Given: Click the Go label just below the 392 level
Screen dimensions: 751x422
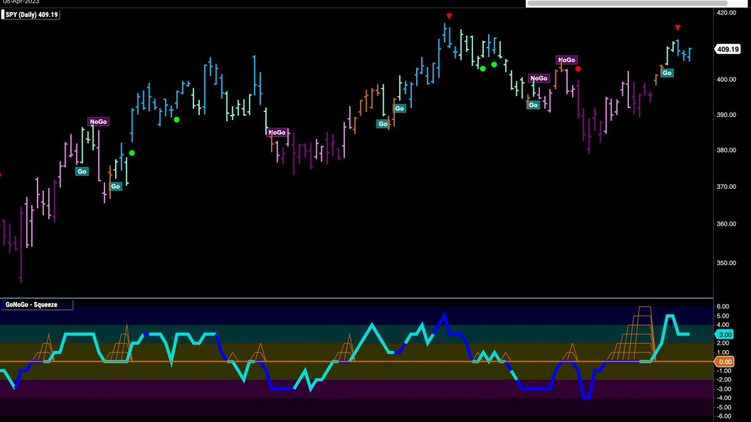Looking at the screenshot, I should click(x=399, y=108).
